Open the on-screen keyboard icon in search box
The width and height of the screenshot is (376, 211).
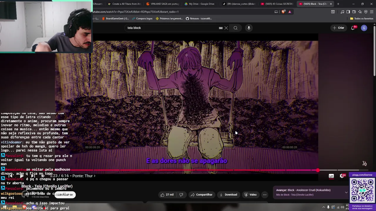click(x=221, y=28)
